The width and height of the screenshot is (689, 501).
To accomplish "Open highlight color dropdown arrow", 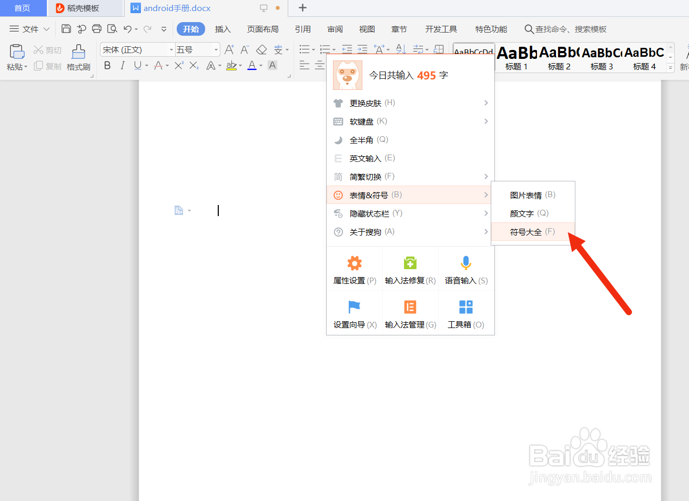I will (x=240, y=66).
